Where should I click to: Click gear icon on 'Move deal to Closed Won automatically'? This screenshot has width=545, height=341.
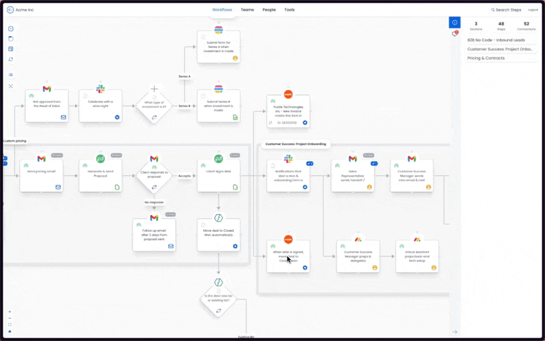point(235,246)
